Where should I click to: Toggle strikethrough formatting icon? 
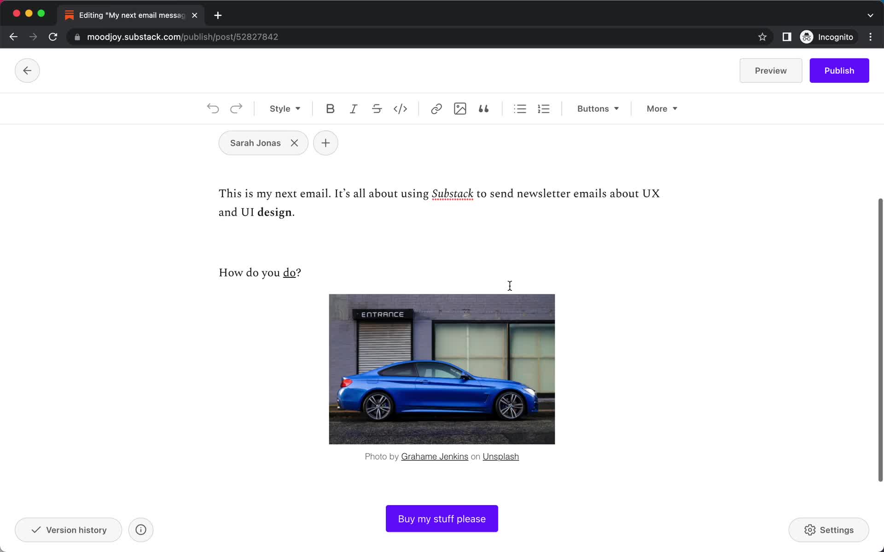coord(377,109)
